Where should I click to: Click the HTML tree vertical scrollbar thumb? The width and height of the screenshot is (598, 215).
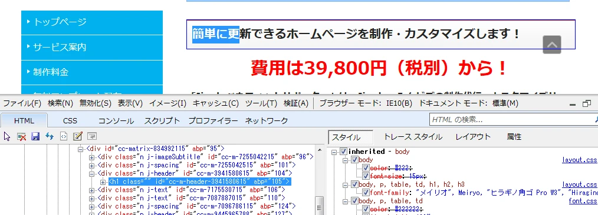point(320,206)
